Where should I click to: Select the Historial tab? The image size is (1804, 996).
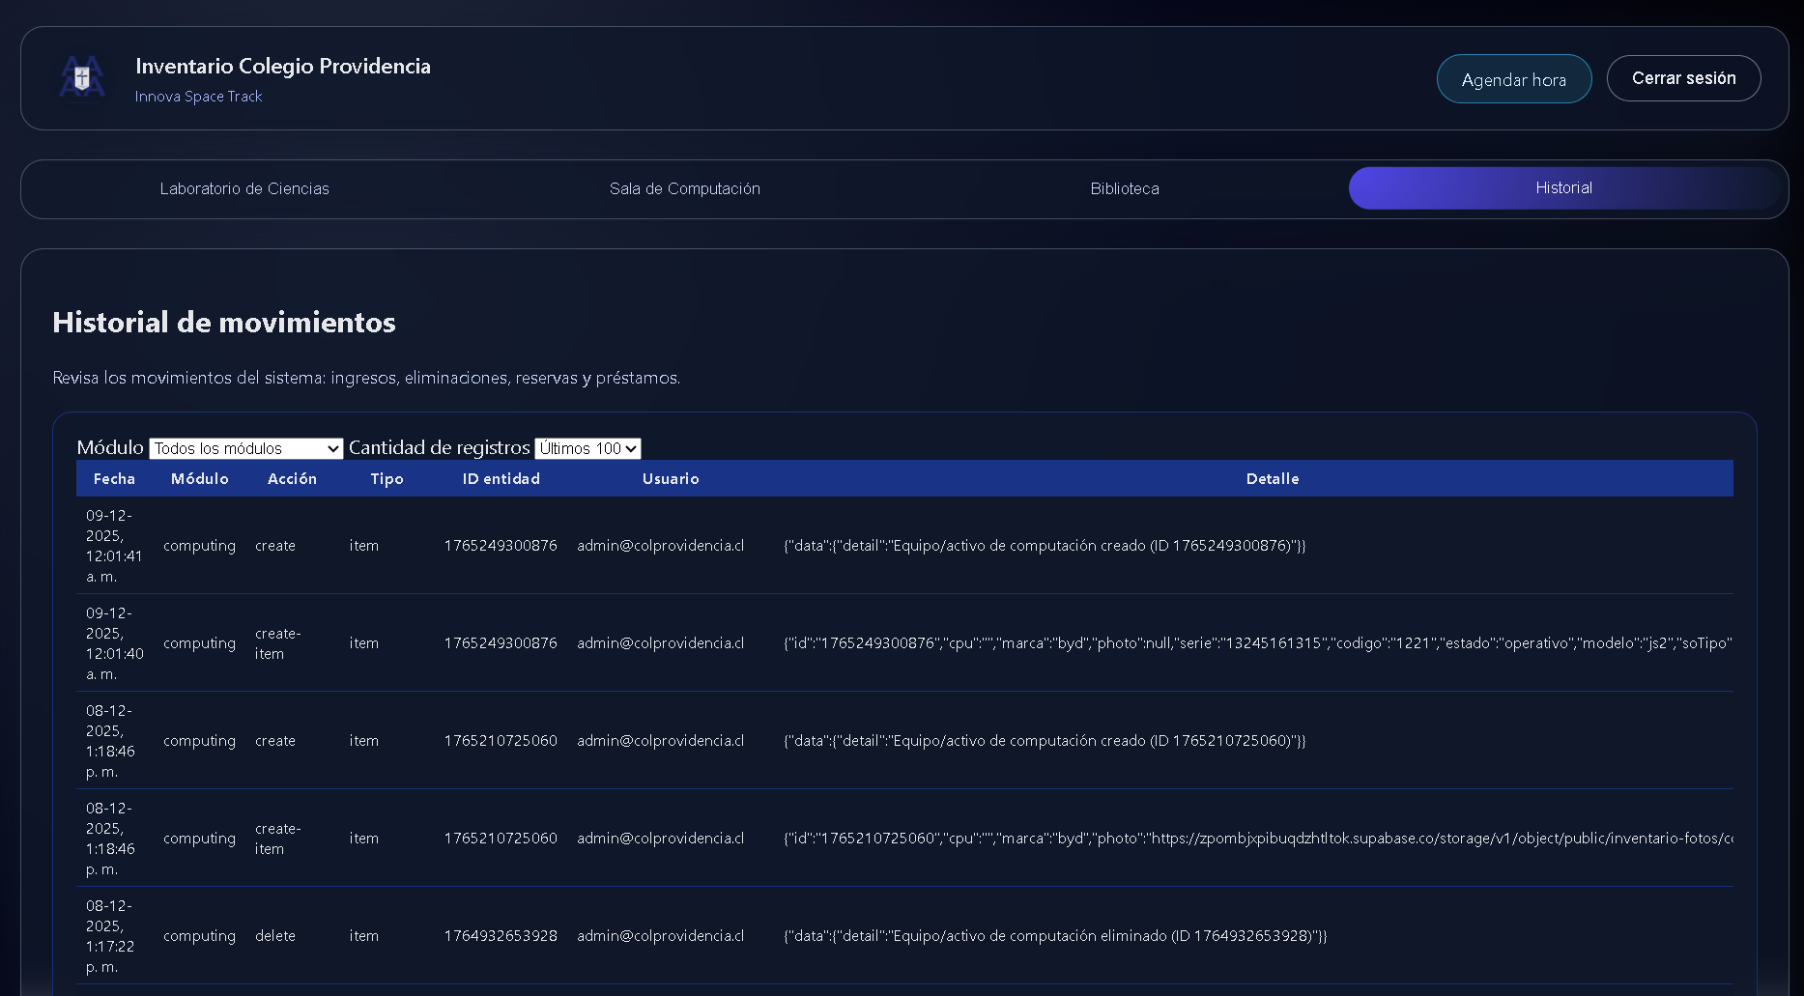point(1562,188)
